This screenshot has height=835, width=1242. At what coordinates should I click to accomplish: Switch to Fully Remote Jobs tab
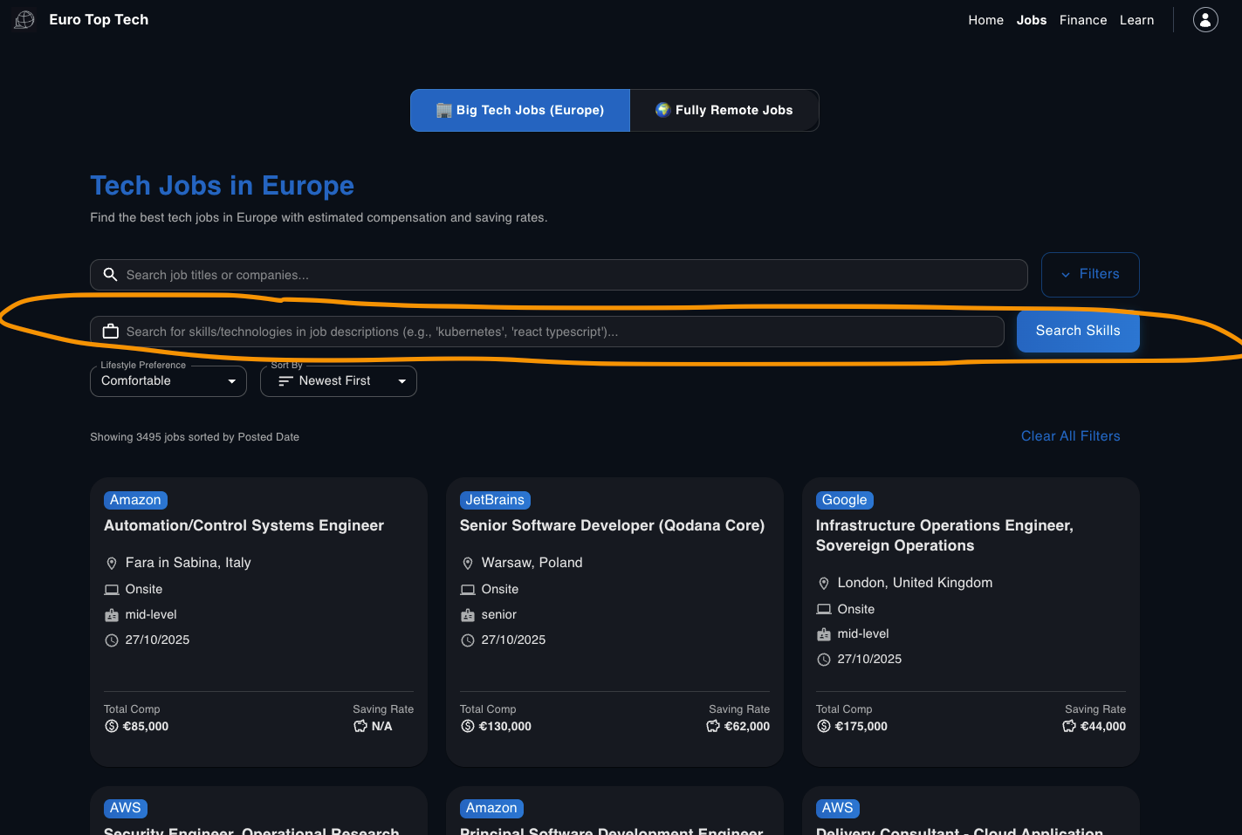click(724, 110)
